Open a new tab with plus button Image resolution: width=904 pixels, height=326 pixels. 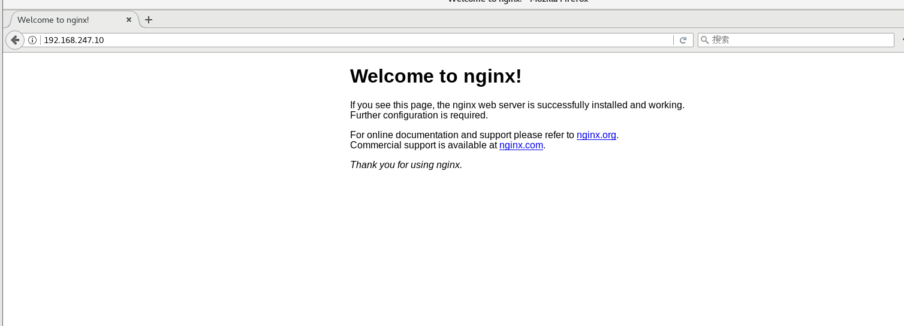click(x=149, y=20)
